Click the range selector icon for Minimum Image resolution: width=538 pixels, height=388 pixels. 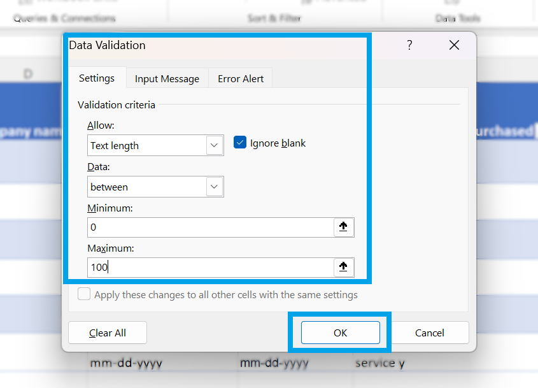tap(343, 227)
